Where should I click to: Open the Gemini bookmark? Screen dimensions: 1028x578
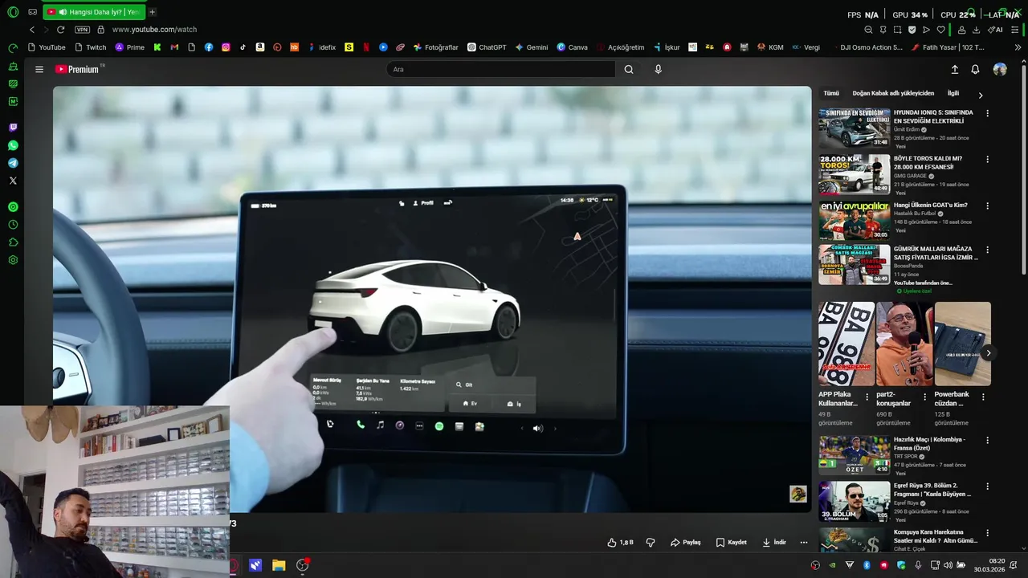[x=532, y=47]
